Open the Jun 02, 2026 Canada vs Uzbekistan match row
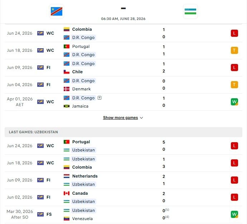 coord(124,197)
